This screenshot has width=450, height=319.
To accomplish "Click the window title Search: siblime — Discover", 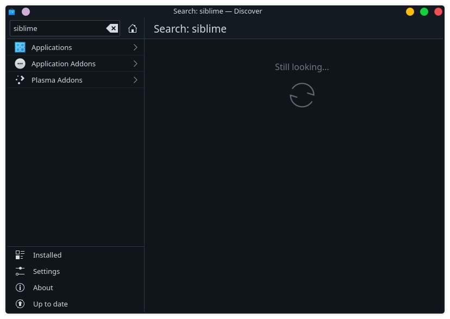I will (217, 11).
